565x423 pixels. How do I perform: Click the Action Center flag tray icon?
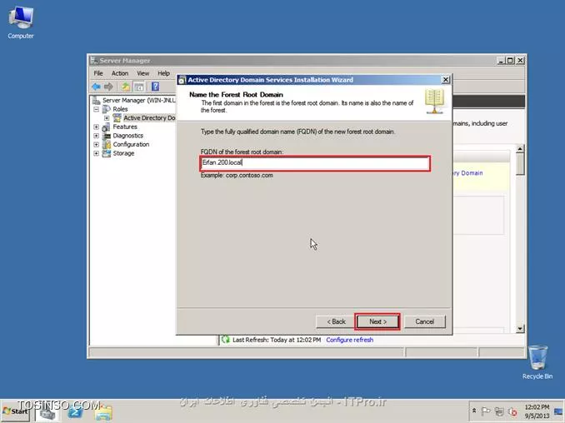click(486, 411)
